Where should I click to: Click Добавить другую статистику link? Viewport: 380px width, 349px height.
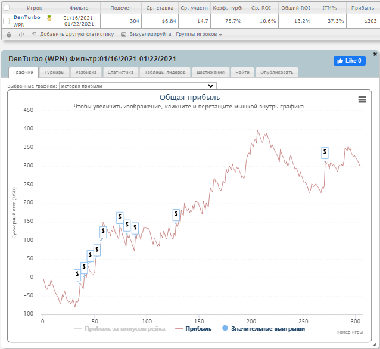pyautogui.click(x=77, y=34)
